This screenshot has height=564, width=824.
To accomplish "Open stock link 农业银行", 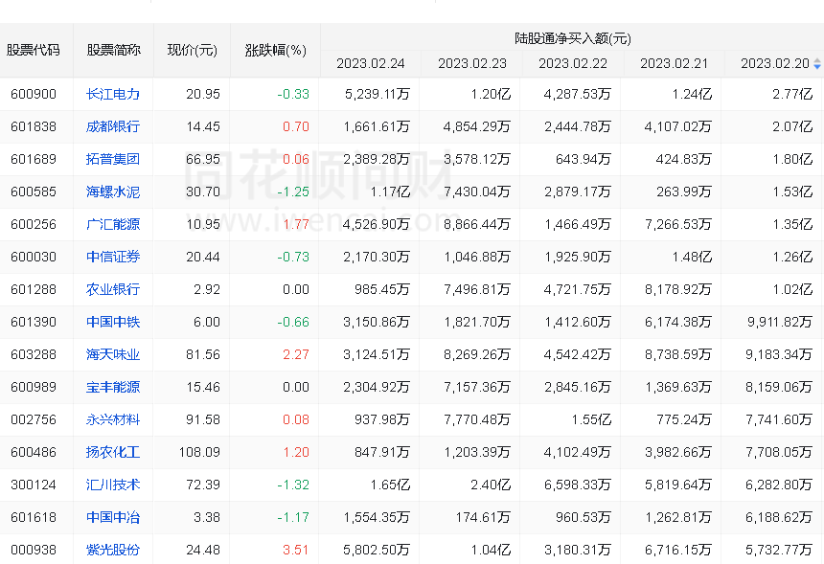I will click(x=113, y=289).
